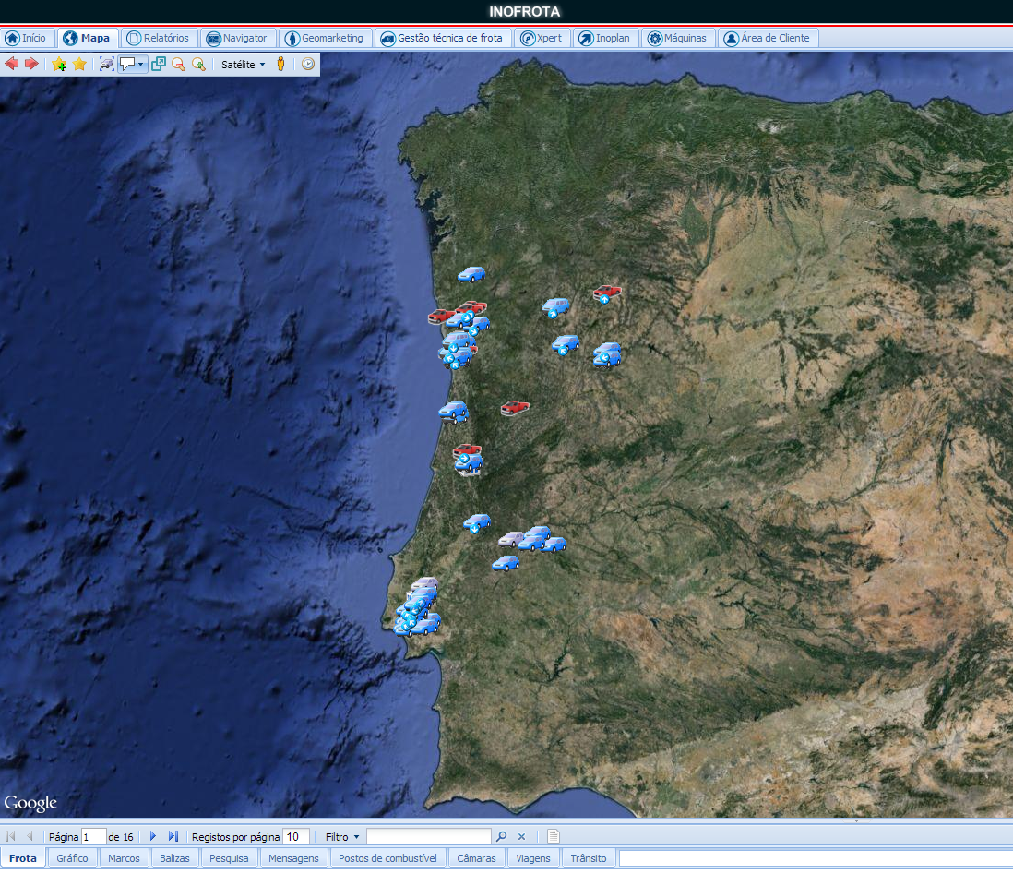Image resolution: width=1013 pixels, height=874 pixels.
Task: Switch to the Balizas bottom tab
Action: pyautogui.click(x=175, y=858)
